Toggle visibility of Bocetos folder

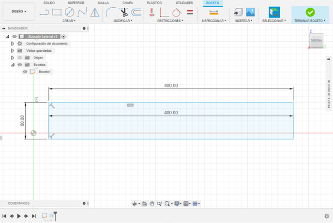pos(20,64)
